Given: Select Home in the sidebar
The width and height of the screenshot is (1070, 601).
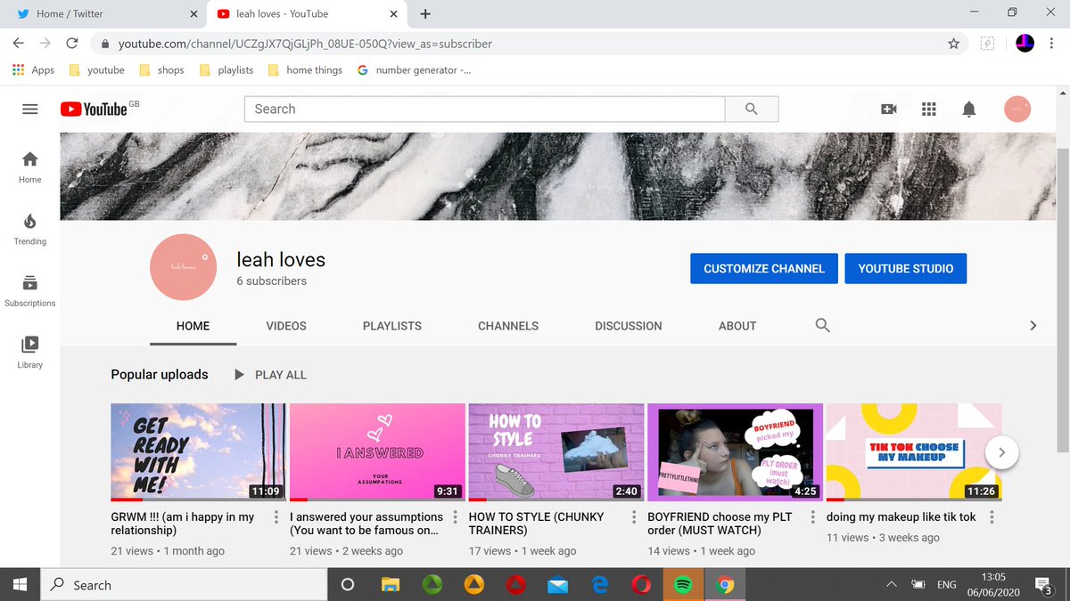Looking at the screenshot, I should point(29,166).
